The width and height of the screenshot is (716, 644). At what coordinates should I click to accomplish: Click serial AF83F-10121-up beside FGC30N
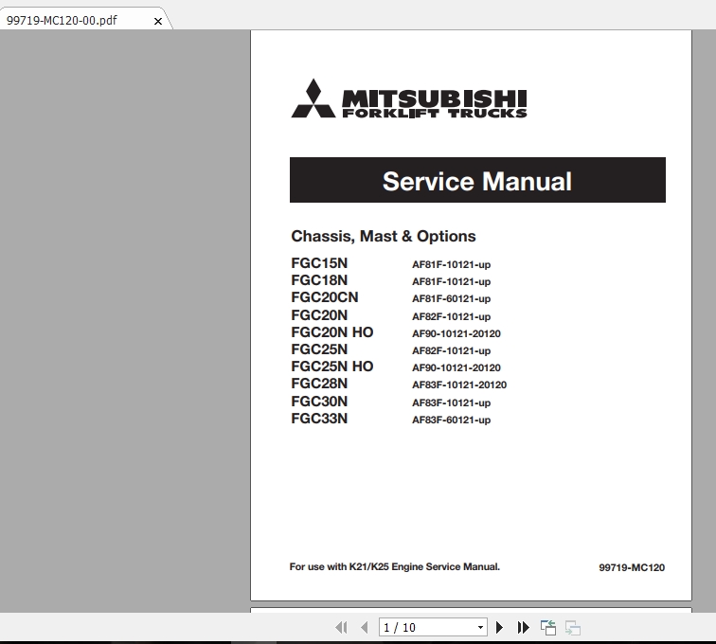click(x=451, y=402)
